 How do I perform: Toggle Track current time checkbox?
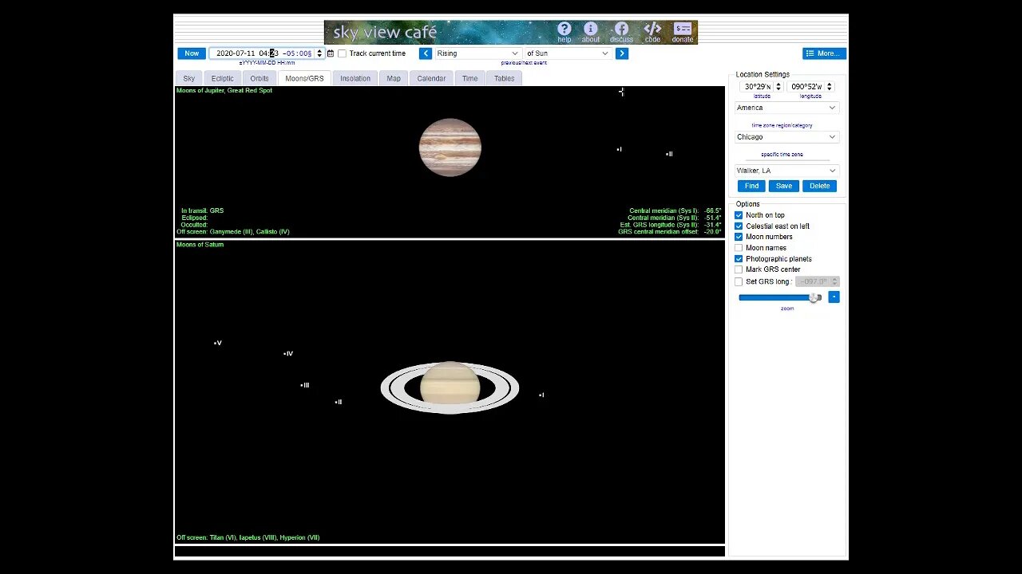[x=342, y=53]
